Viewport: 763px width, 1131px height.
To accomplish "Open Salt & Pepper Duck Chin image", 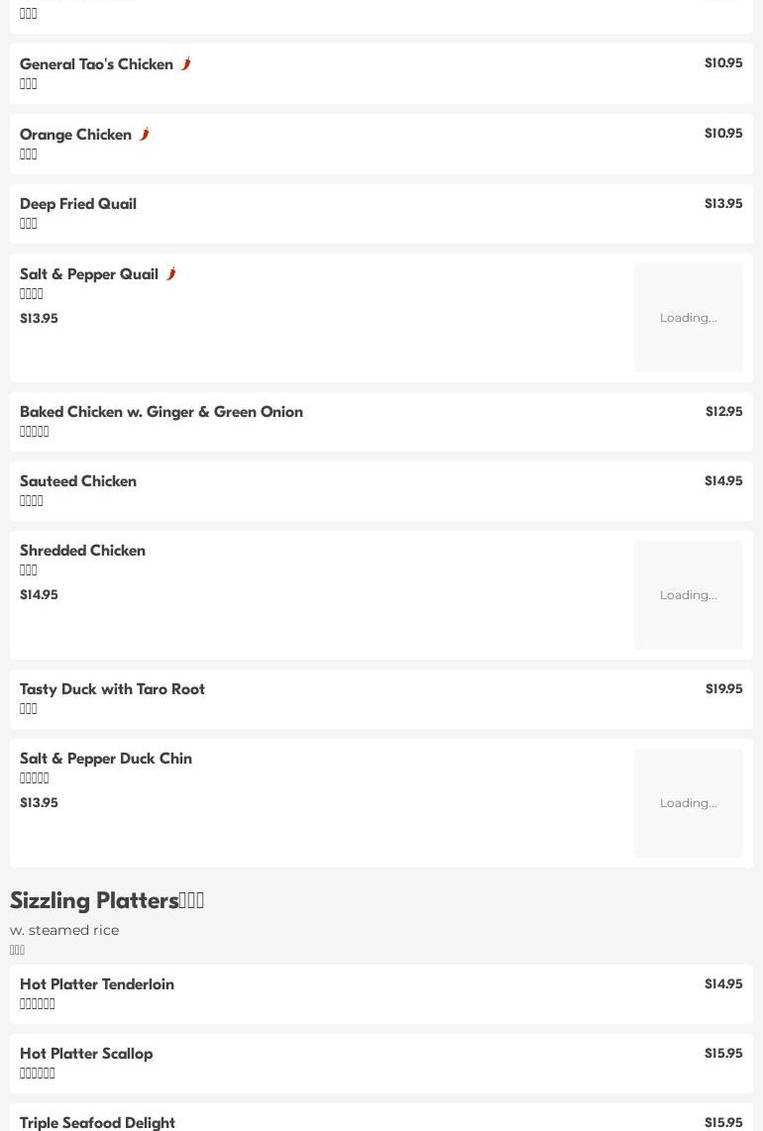I will [688, 803].
